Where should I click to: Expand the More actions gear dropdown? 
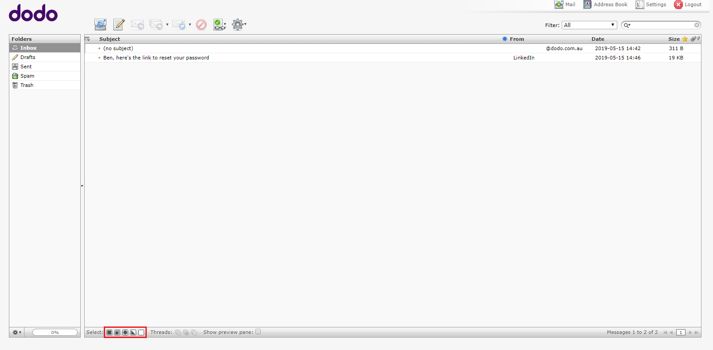[x=239, y=24]
